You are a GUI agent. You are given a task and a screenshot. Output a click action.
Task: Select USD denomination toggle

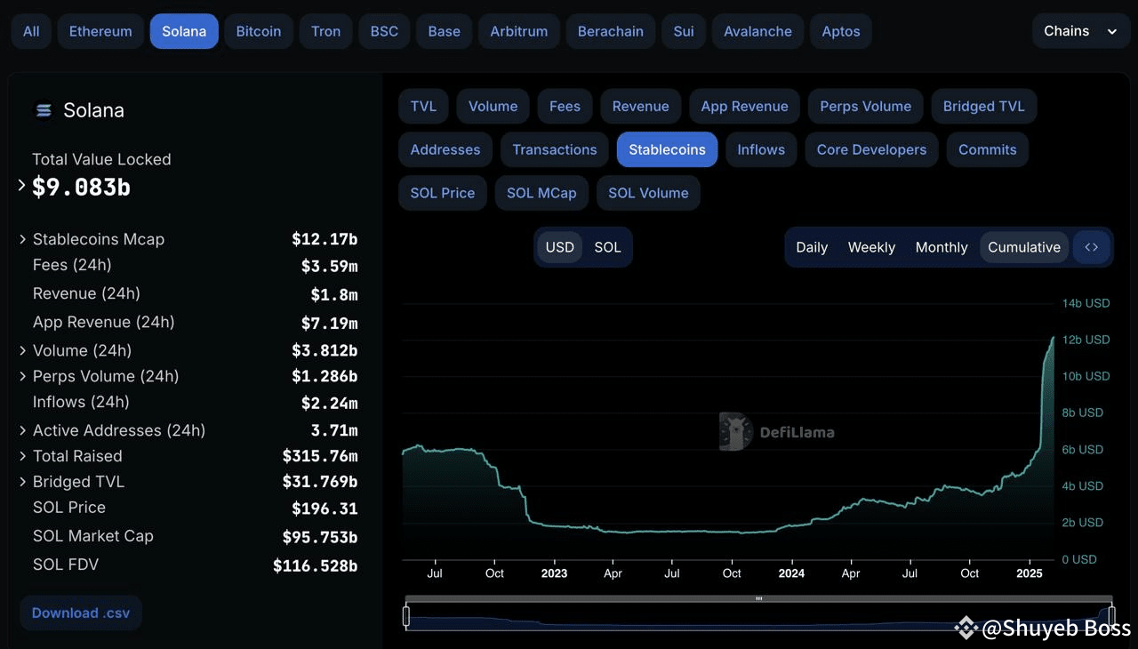[559, 247]
